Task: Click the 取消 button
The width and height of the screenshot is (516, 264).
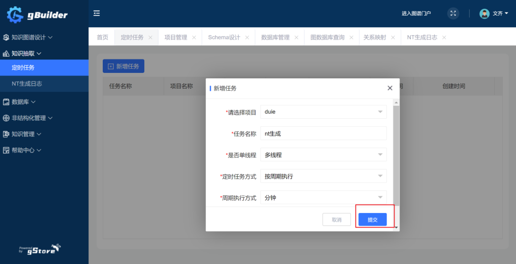Action: [x=337, y=220]
